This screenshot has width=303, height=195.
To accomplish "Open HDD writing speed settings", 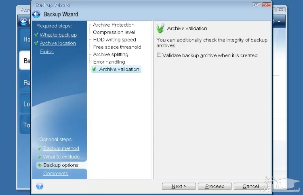I will (114, 40).
